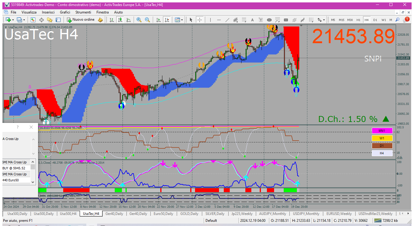This screenshot has width=414, height=226.
Task: Open the search magnifier icon
Action: pyautogui.click(x=398, y=20)
